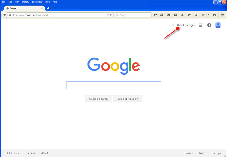Click the Gmail link

coord(180,25)
